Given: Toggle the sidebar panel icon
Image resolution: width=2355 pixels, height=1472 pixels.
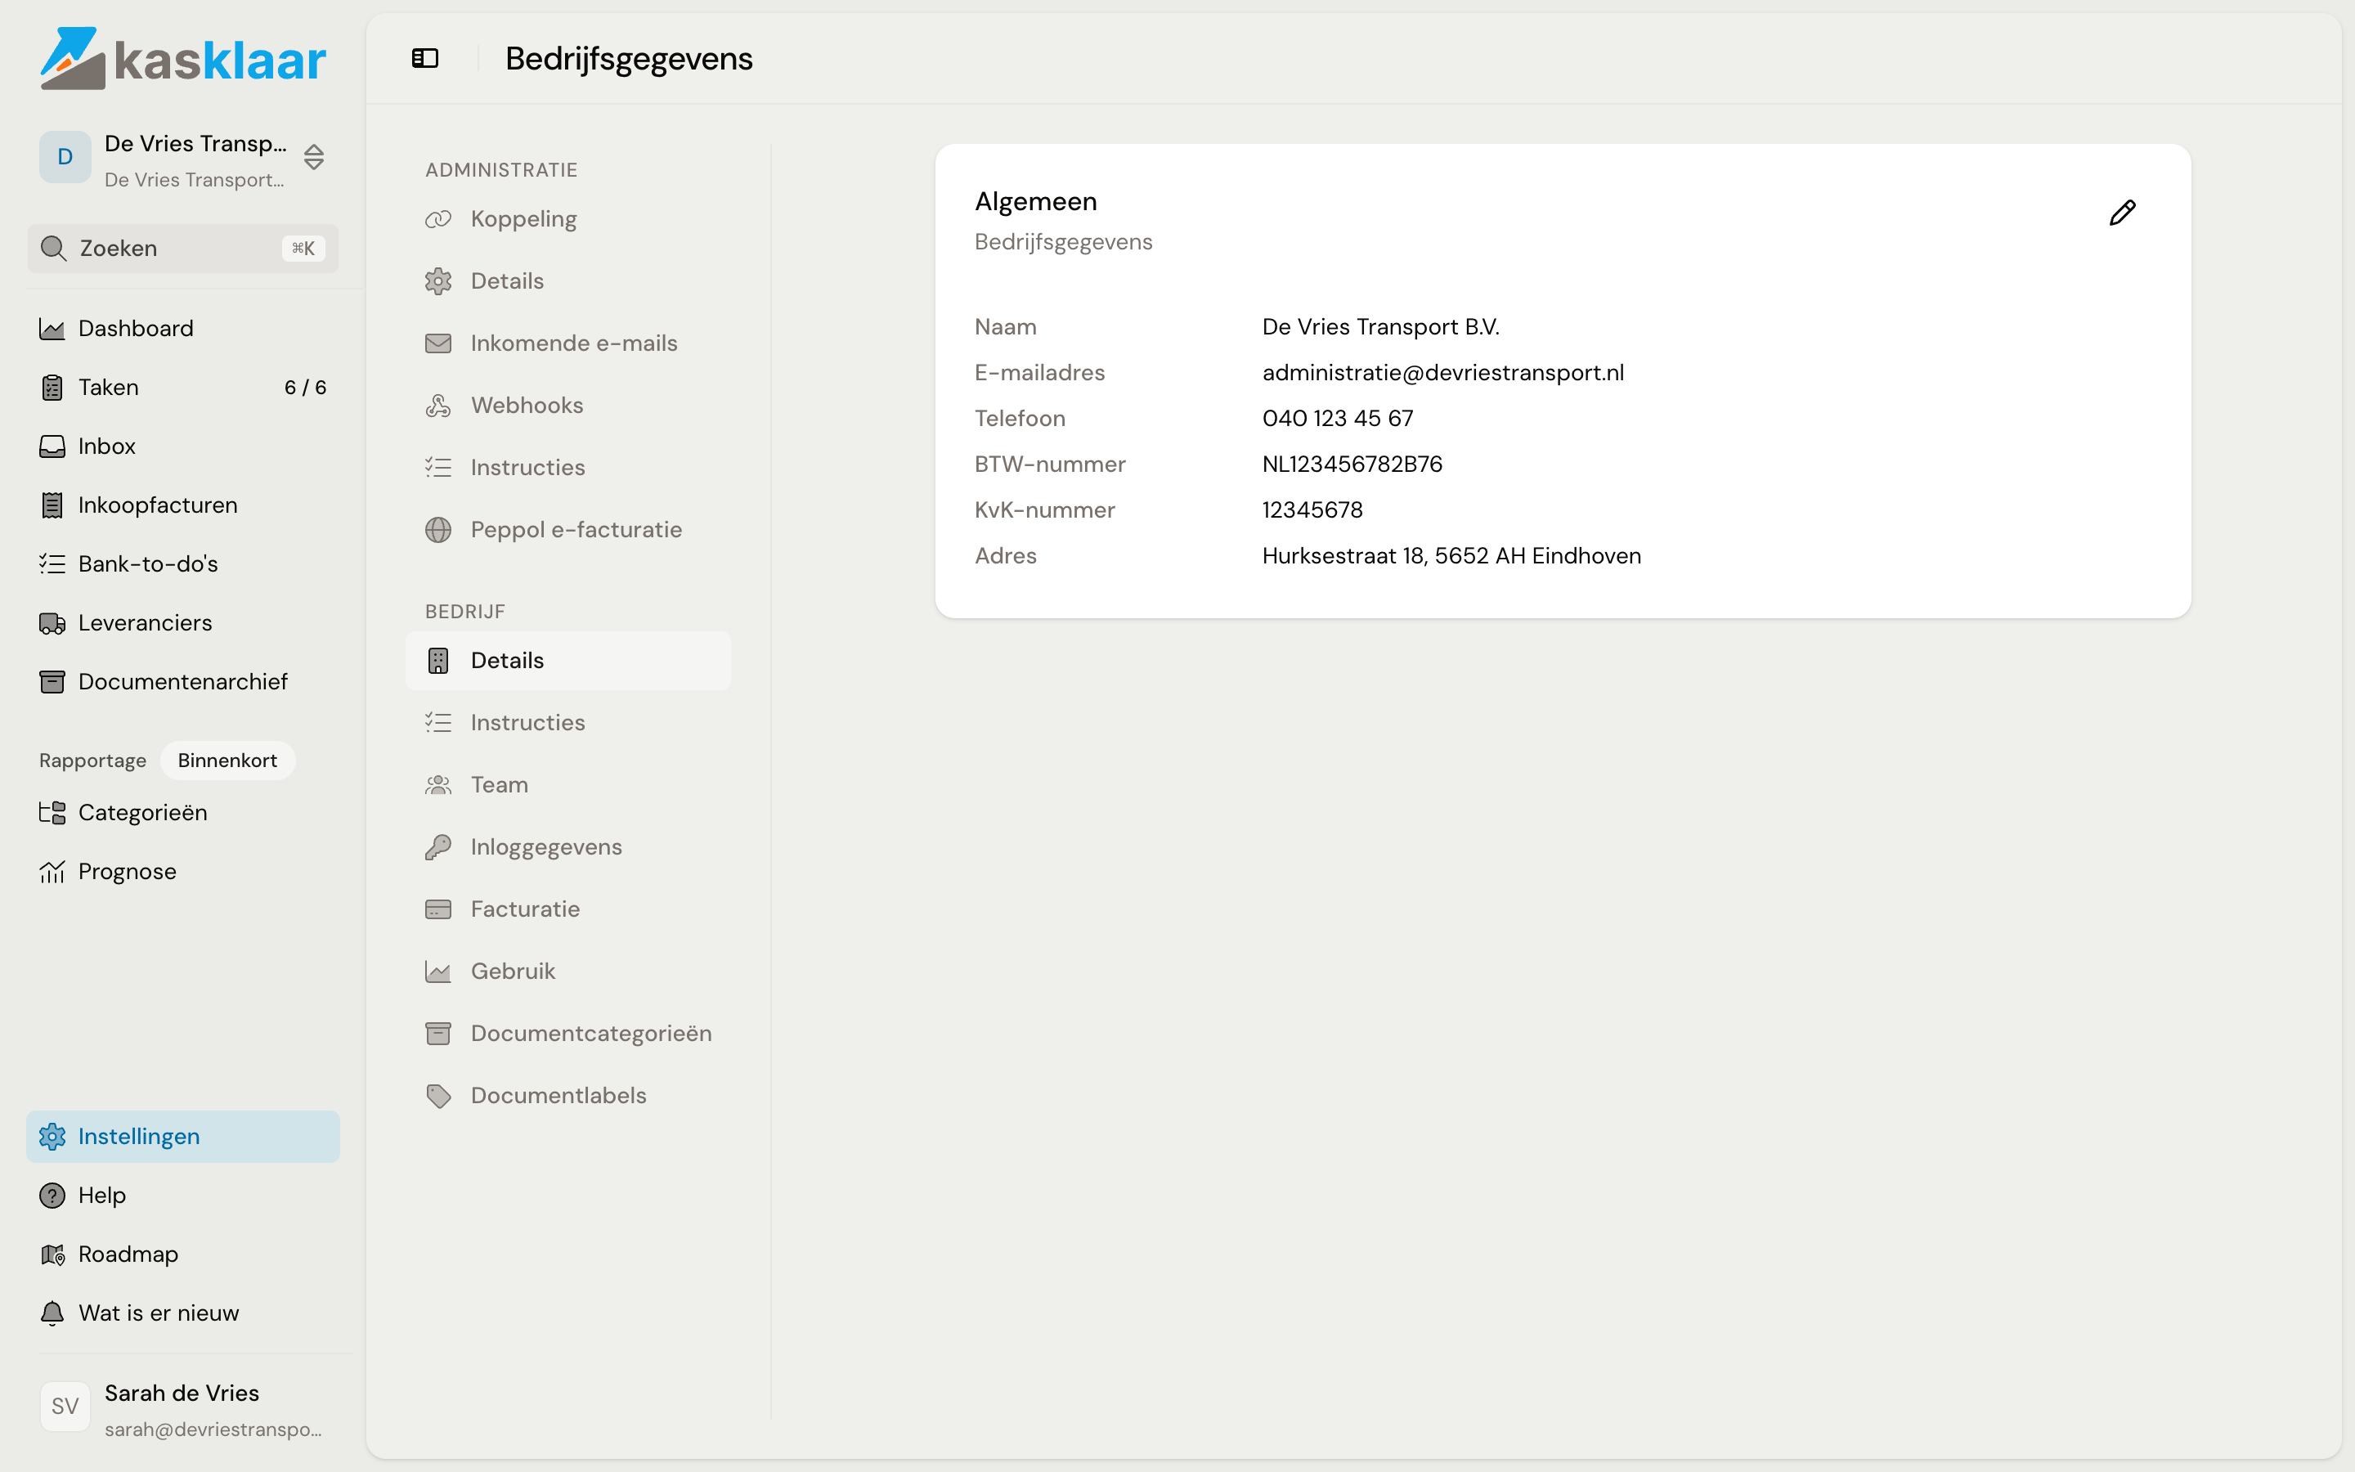Looking at the screenshot, I should (425, 58).
